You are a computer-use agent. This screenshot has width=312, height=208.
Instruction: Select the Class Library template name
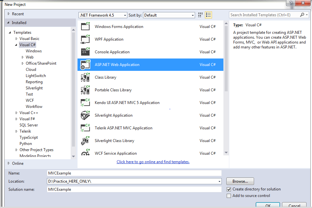click(x=106, y=77)
